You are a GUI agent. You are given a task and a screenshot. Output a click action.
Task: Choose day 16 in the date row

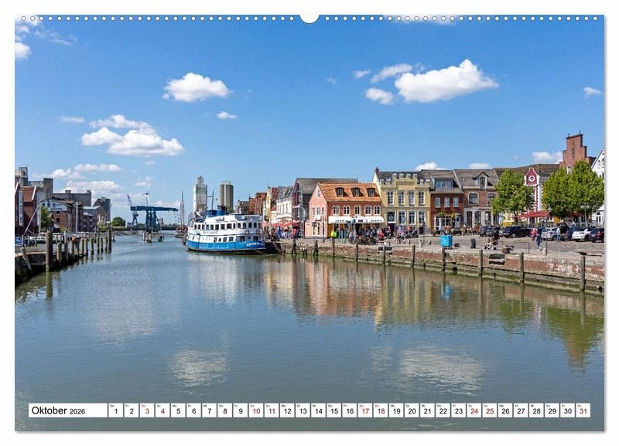click(x=350, y=410)
